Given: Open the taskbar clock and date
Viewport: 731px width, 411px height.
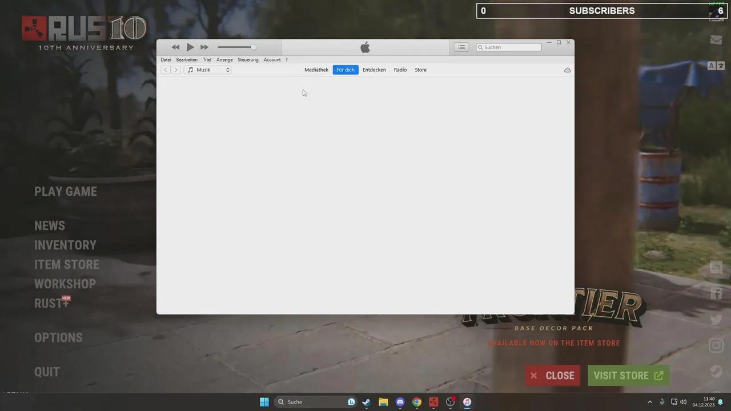Looking at the screenshot, I should 704,402.
